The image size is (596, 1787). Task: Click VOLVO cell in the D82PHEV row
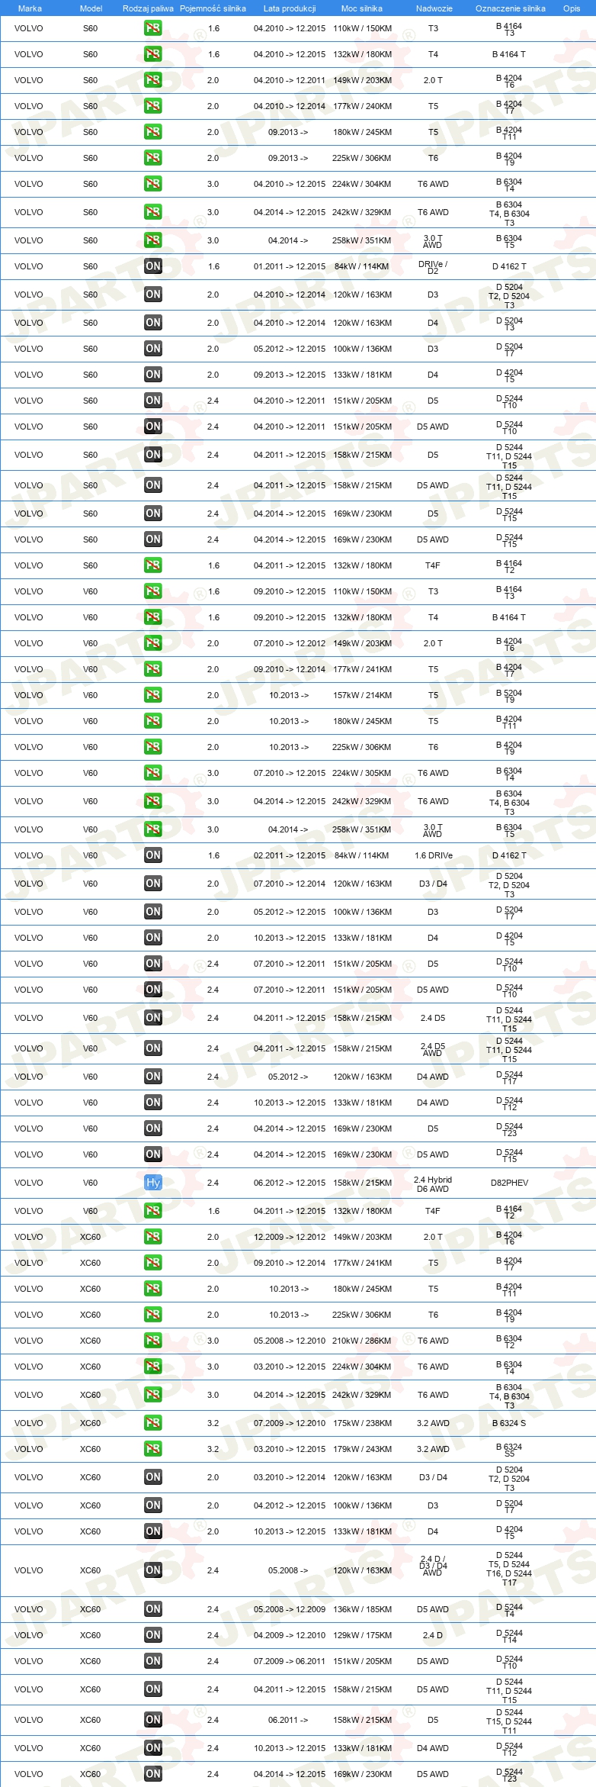click(29, 1183)
